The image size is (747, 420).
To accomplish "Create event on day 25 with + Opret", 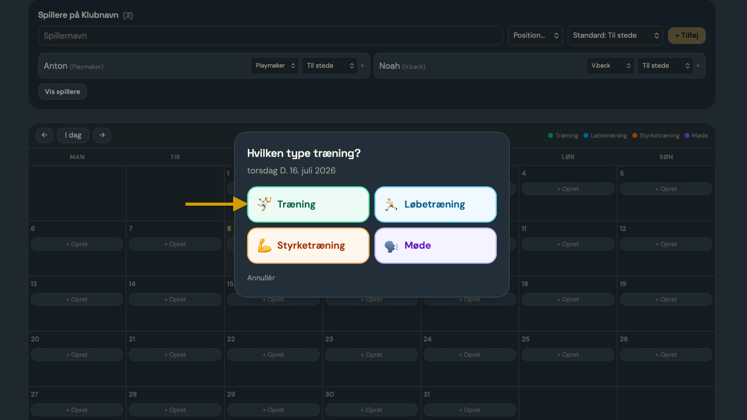I will [x=568, y=355].
